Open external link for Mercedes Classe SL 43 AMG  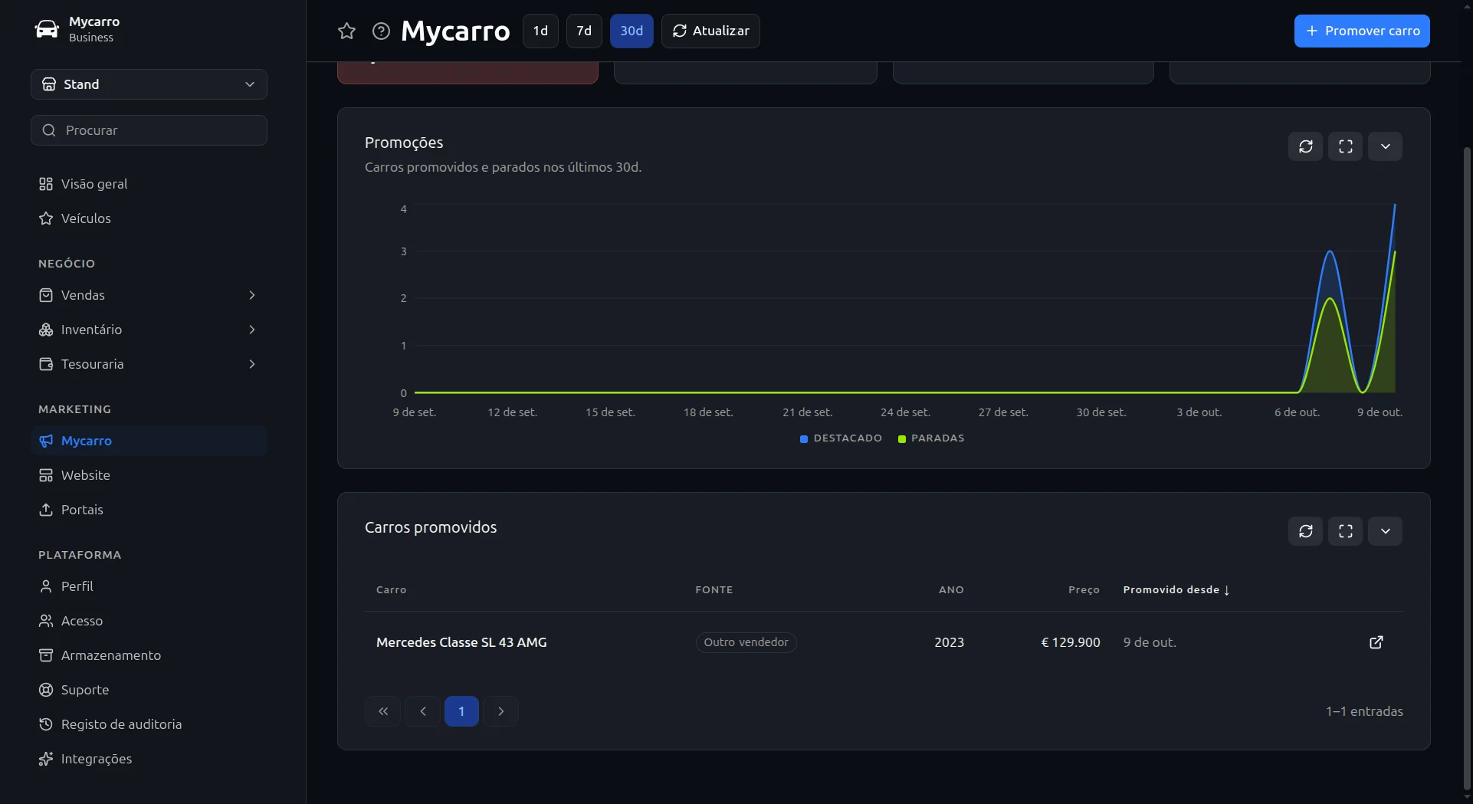pos(1376,642)
